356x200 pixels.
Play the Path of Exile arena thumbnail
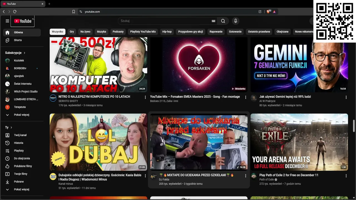click(x=299, y=142)
